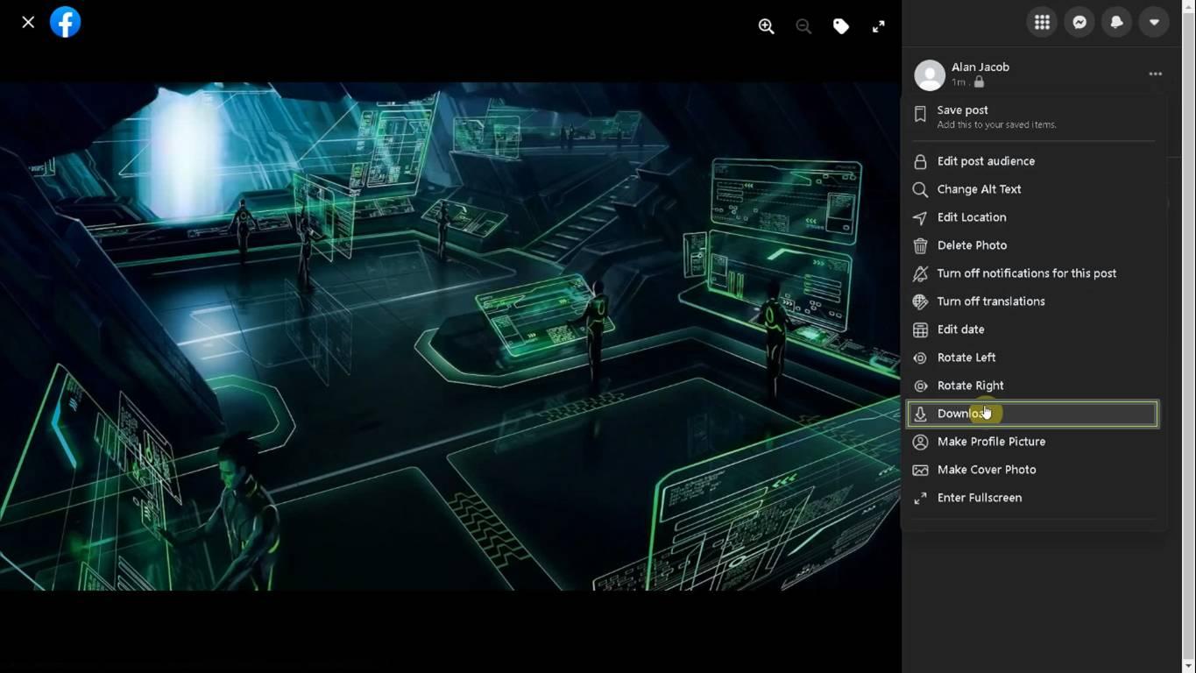Click the tag photo icon
The image size is (1196, 673).
click(841, 26)
